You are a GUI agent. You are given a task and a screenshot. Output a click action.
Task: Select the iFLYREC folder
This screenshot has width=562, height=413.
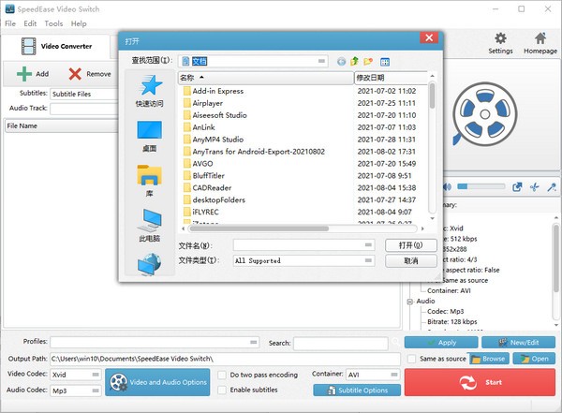[x=200, y=212]
